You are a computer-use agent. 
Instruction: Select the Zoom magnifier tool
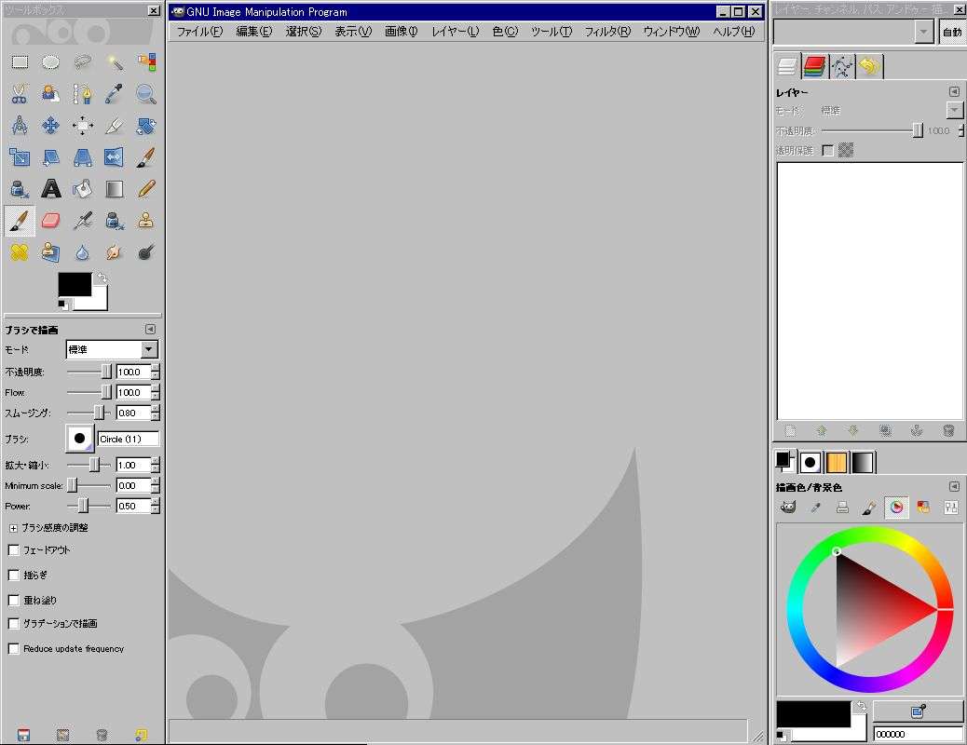(x=146, y=94)
